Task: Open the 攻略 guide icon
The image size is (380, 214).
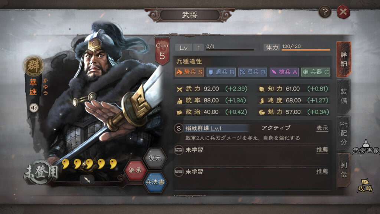Action: tap(366, 185)
